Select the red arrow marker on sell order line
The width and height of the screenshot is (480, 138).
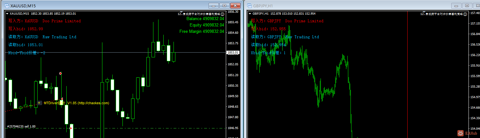(x=71, y=128)
